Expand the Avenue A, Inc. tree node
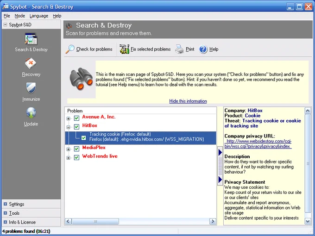 click(x=68, y=118)
